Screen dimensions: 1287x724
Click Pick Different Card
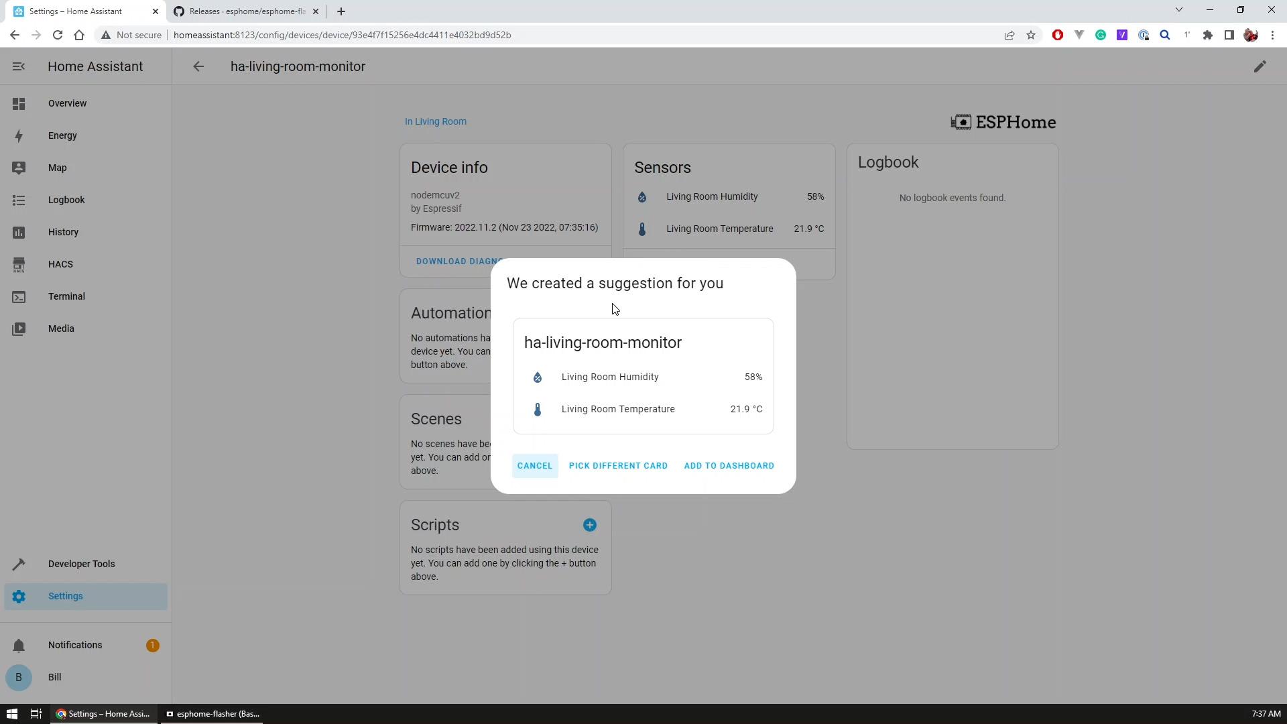coord(618,466)
